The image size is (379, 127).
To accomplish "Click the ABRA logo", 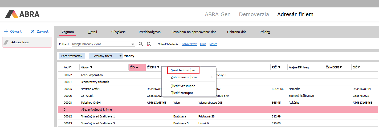I will point(22,14).
